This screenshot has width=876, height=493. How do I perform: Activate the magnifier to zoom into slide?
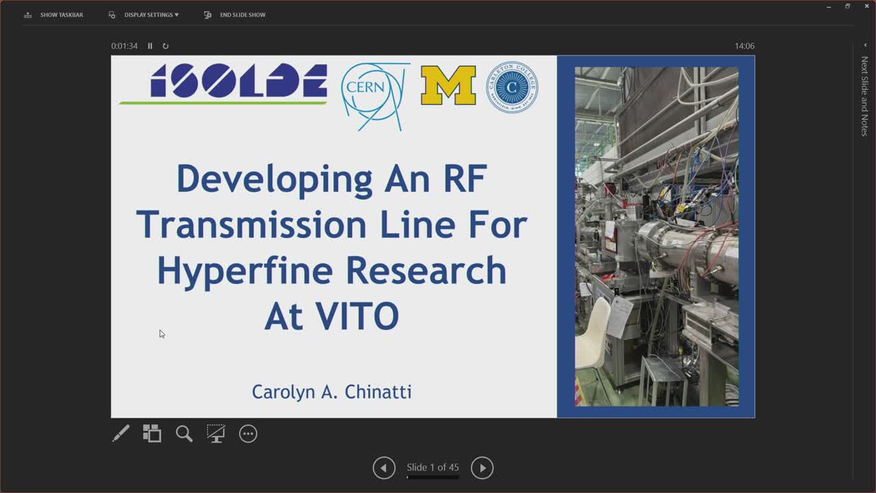point(183,433)
